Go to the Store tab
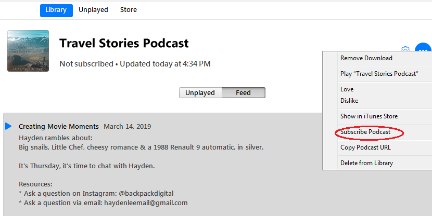 pyautogui.click(x=129, y=10)
